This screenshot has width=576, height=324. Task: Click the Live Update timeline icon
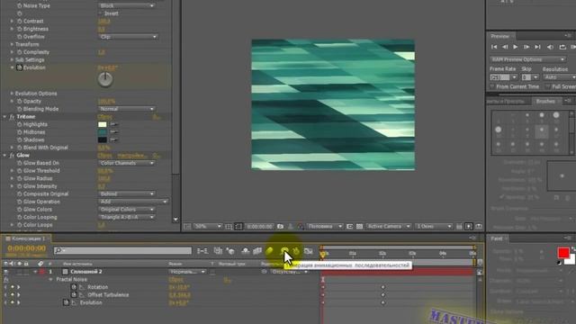[x=218, y=251]
